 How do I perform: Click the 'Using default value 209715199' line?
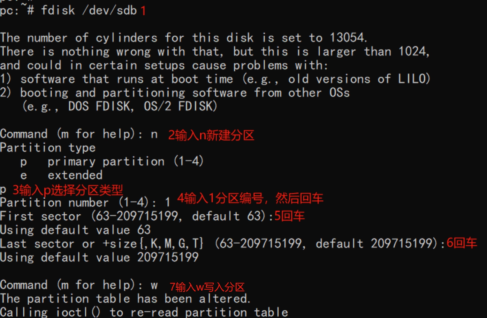(99, 257)
